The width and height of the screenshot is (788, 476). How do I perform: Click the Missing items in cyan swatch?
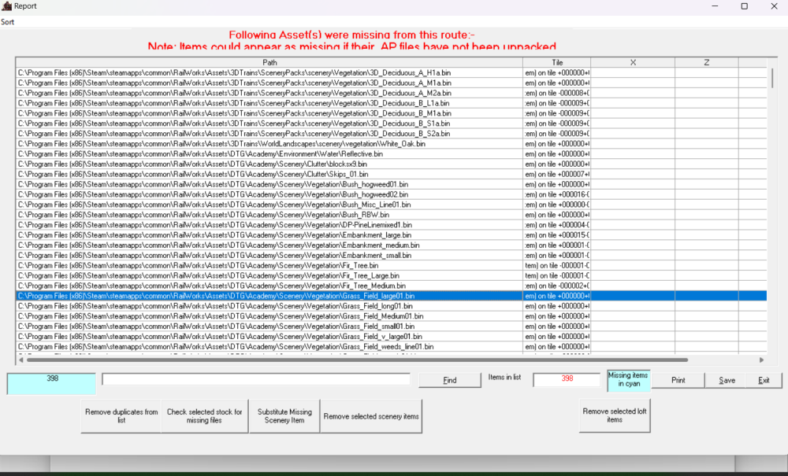[x=629, y=380]
